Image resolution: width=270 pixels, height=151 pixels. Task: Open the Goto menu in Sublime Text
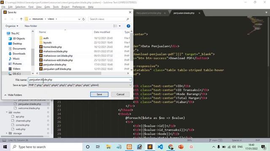point(47,7)
